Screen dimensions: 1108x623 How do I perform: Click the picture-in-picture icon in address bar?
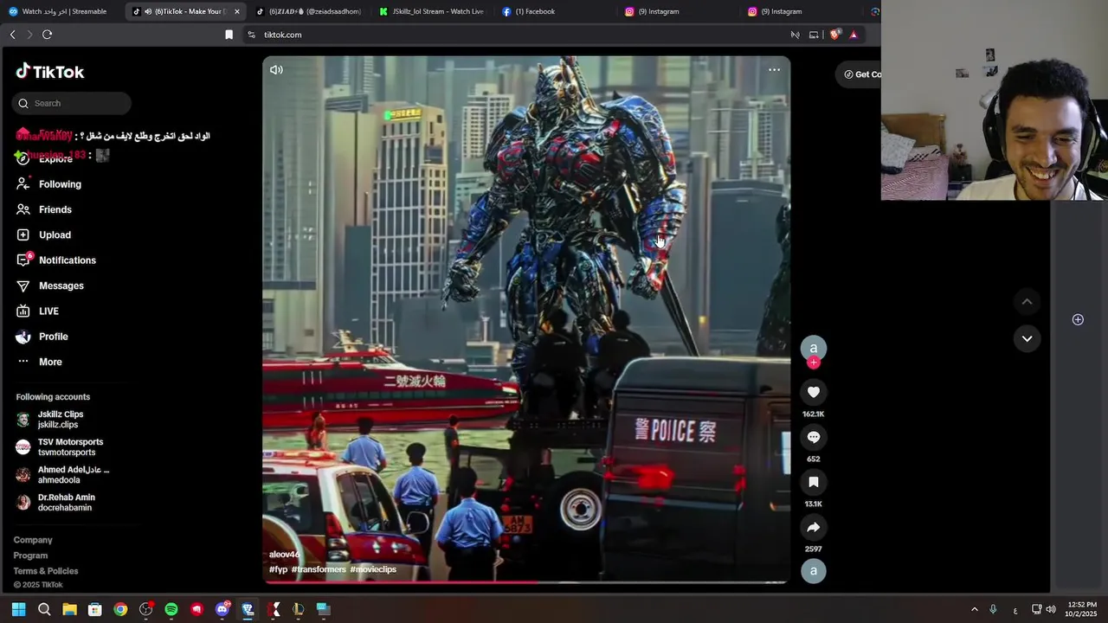(814, 35)
